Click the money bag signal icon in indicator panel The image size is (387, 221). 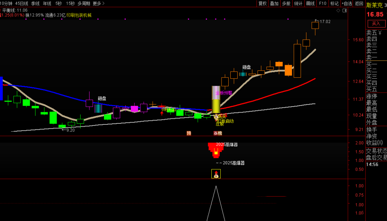(216, 174)
